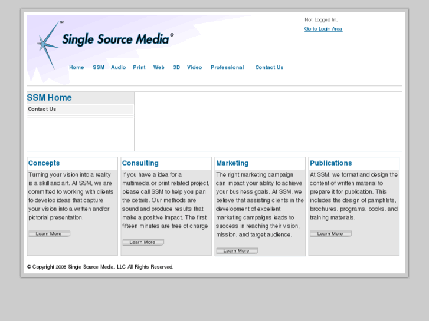Open the SSM navigation menu

99,67
